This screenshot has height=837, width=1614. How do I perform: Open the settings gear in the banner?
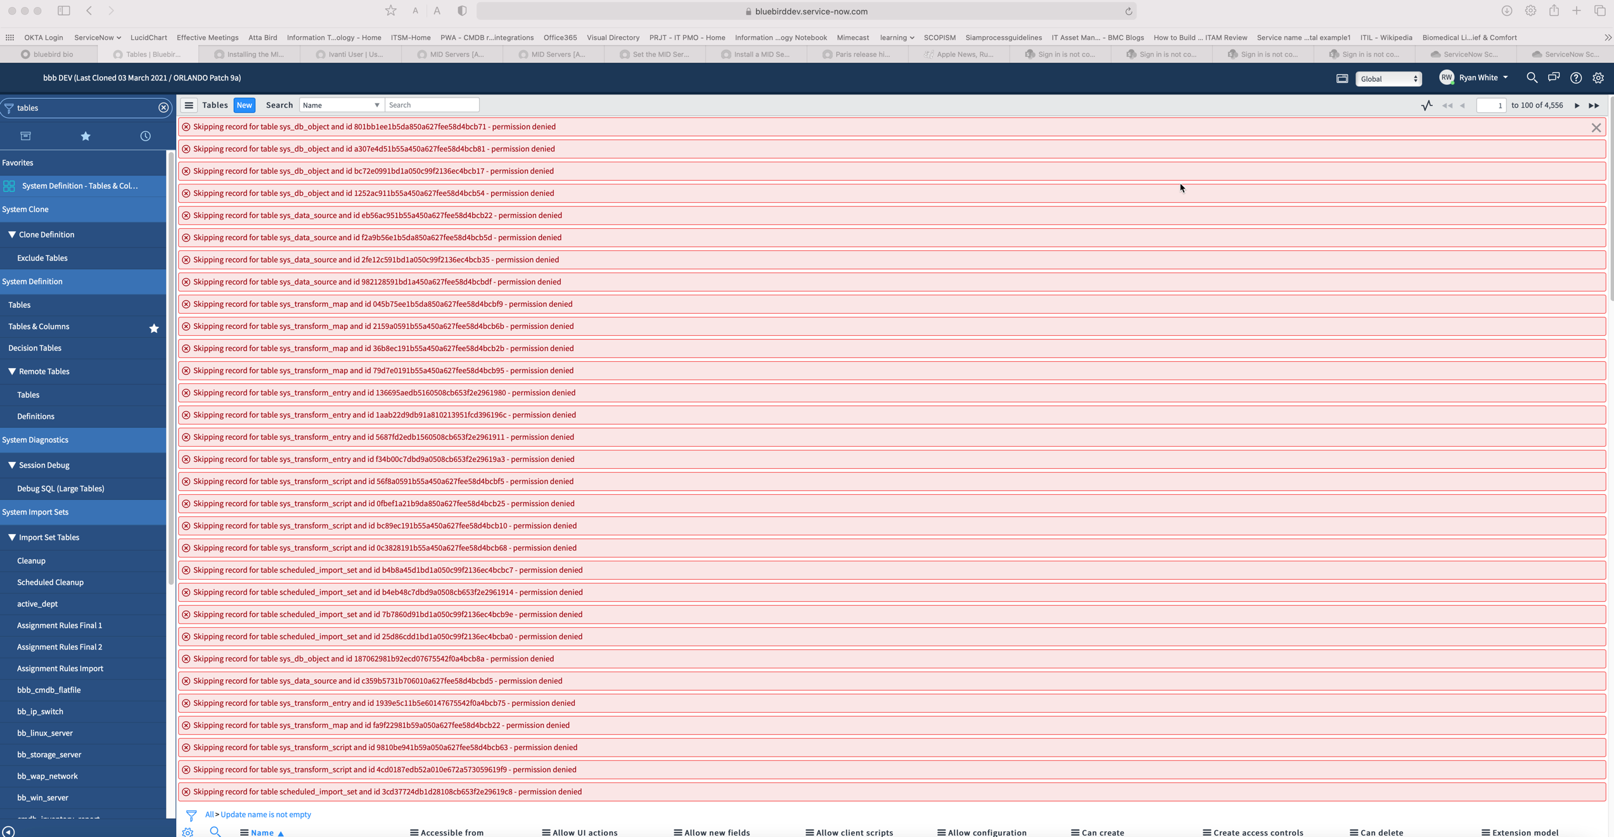click(x=1598, y=78)
